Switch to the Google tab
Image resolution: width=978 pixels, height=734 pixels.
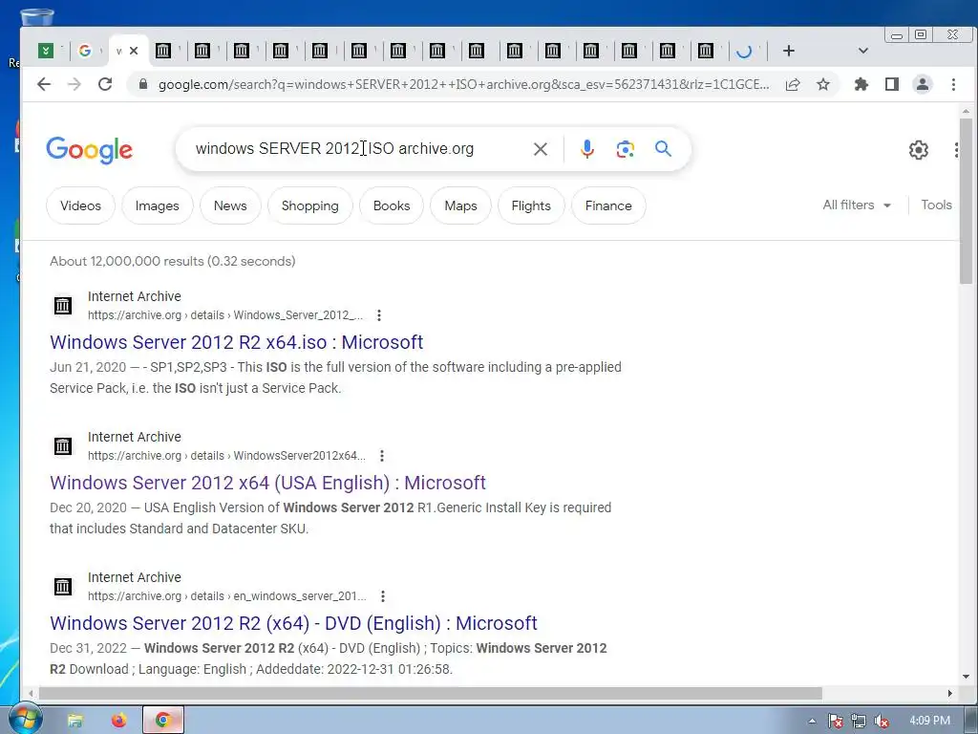(x=85, y=51)
